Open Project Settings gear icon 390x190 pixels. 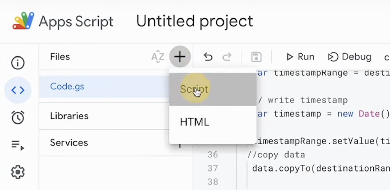coord(18,172)
